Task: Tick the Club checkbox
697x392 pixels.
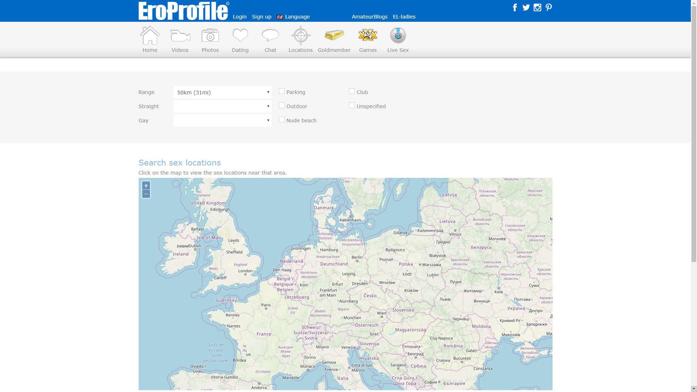Action: pyautogui.click(x=352, y=91)
